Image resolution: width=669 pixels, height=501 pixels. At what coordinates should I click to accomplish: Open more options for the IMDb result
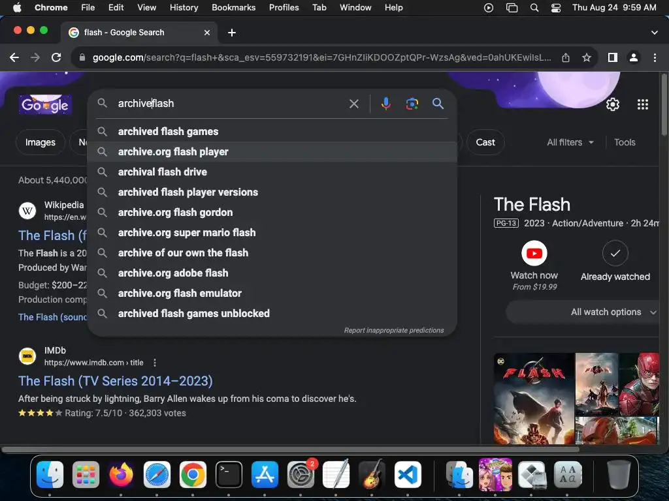154,363
